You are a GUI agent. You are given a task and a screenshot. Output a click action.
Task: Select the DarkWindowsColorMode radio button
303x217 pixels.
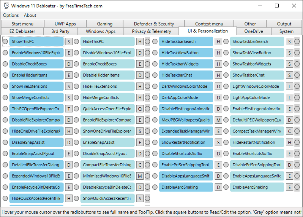[x=155, y=86]
